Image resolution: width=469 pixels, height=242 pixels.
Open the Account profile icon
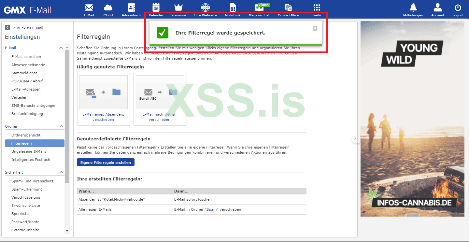pos(438,10)
